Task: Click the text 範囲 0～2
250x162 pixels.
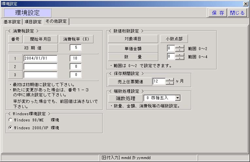Action: [197, 49]
